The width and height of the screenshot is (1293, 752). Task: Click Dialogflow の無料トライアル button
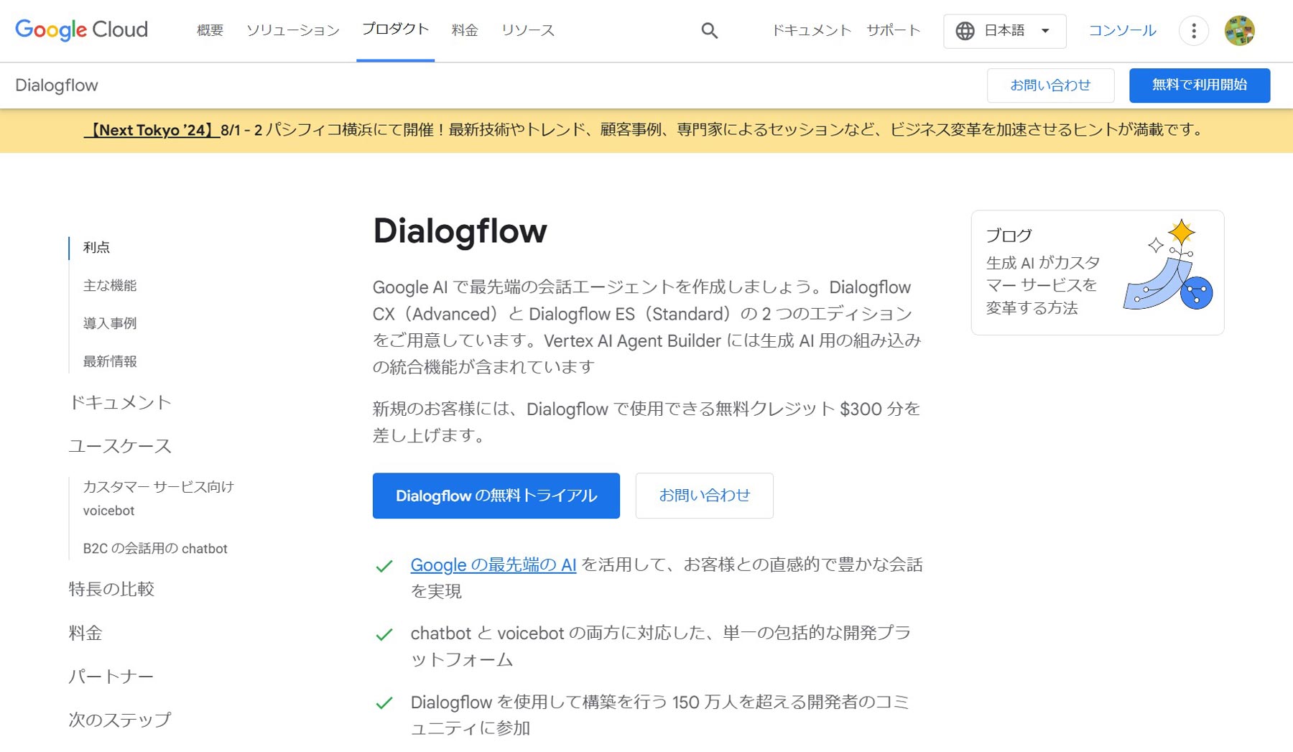coord(496,496)
